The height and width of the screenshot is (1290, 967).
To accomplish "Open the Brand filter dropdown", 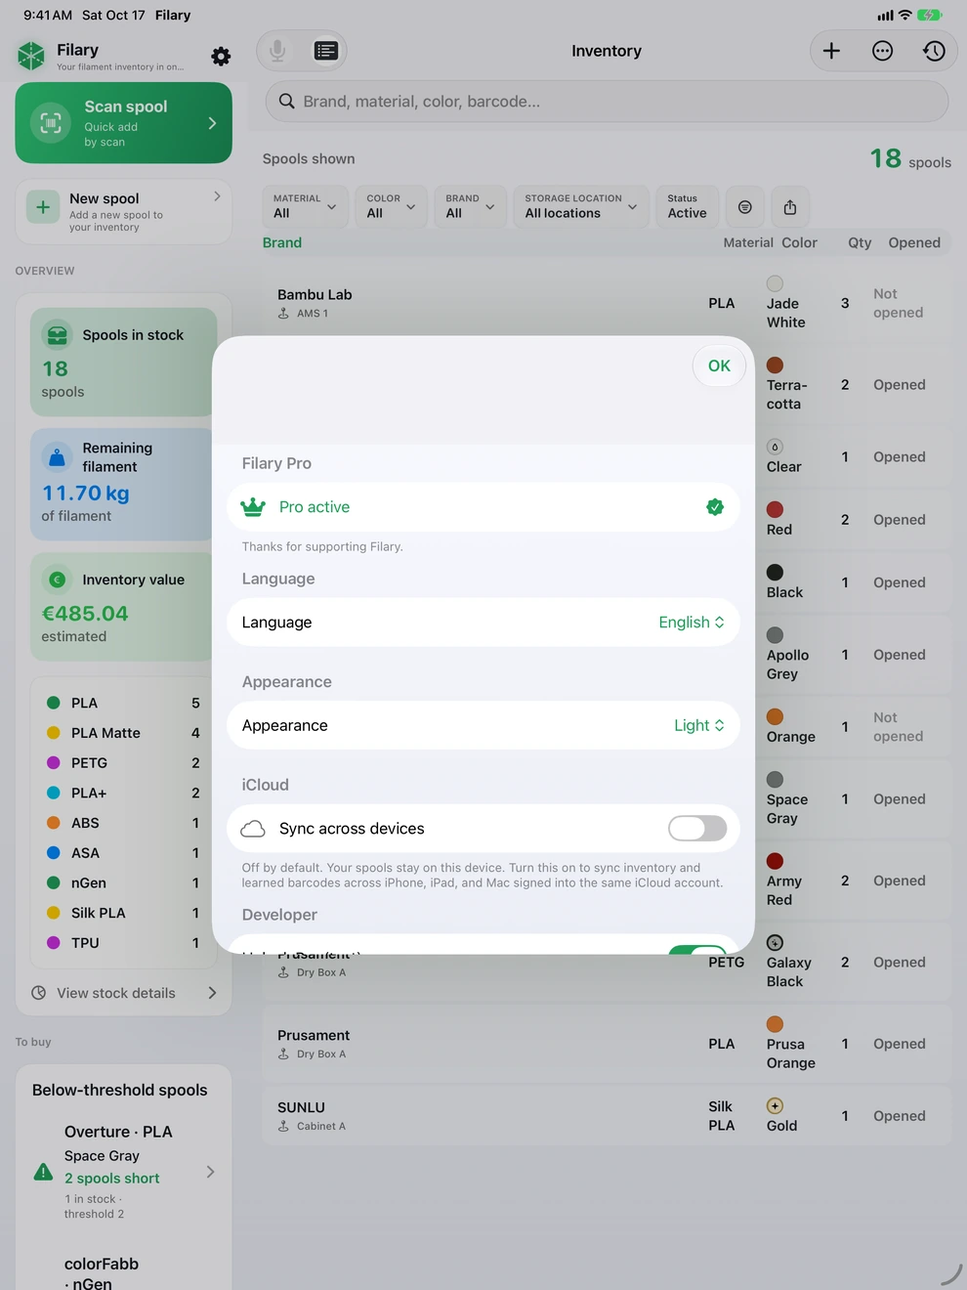I will 470,206.
